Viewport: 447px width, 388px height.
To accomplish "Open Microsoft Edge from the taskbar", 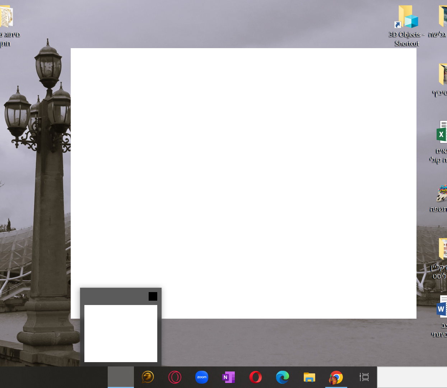I will point(283,377).
